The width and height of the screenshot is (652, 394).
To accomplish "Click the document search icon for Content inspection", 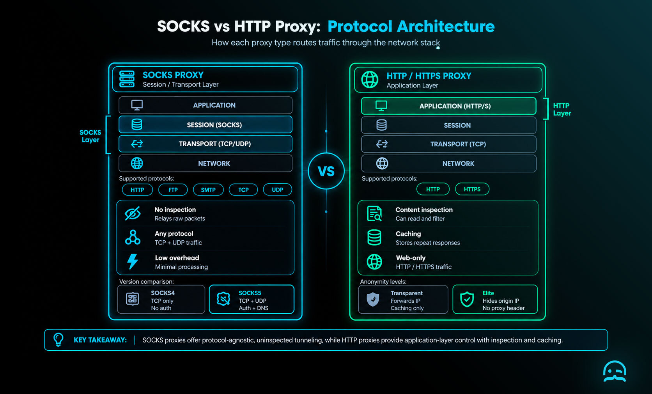I will point(374,214).
